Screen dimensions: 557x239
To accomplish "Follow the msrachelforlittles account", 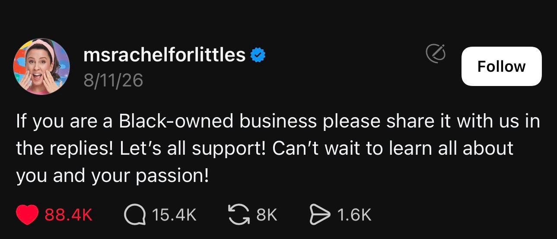I will [501, 66].
